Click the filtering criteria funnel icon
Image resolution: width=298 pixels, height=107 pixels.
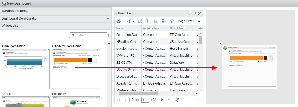click(172, 21)
